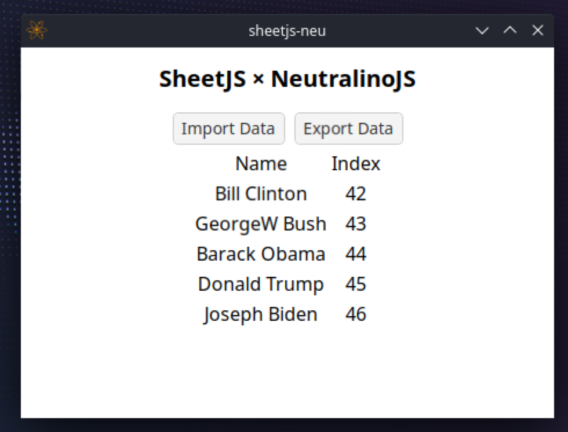Click the SheetJS × NeutralinoJS heading
The image size is (568, 432).
[287, 79]
